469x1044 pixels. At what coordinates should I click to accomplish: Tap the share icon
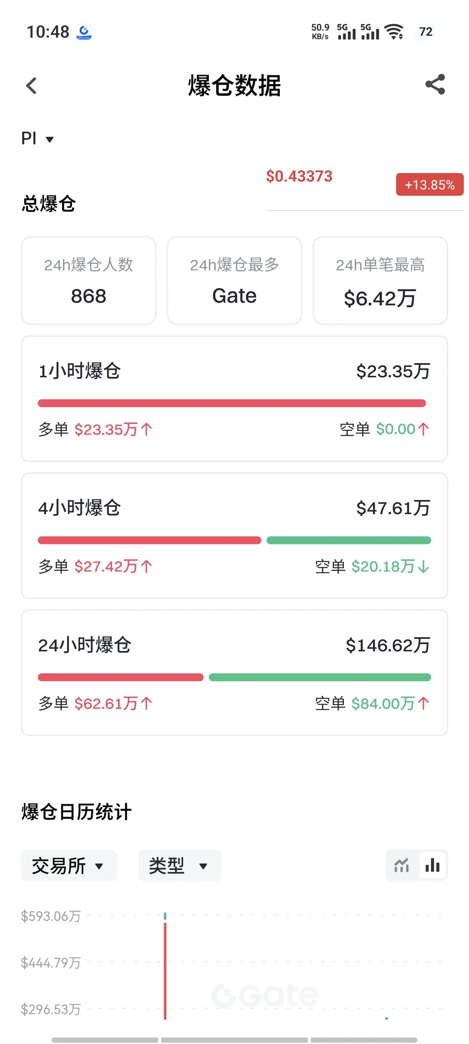coord(435,85)
